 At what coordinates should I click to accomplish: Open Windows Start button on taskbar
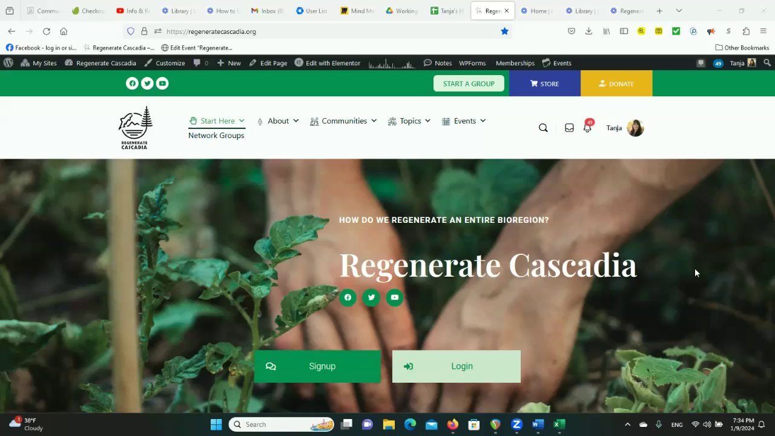pyautogui.click(x=216, y=424)
